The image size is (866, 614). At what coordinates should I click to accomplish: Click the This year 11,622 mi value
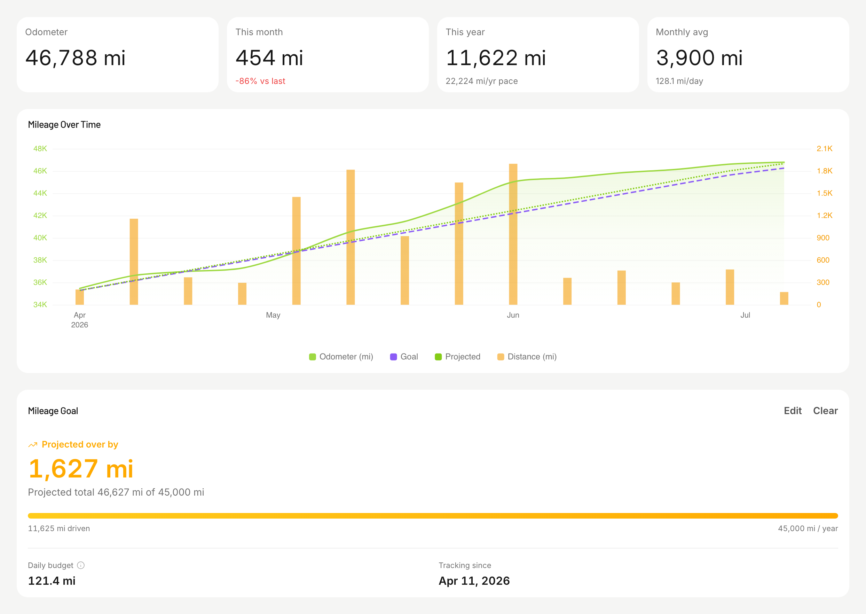[x=496, y=58]
